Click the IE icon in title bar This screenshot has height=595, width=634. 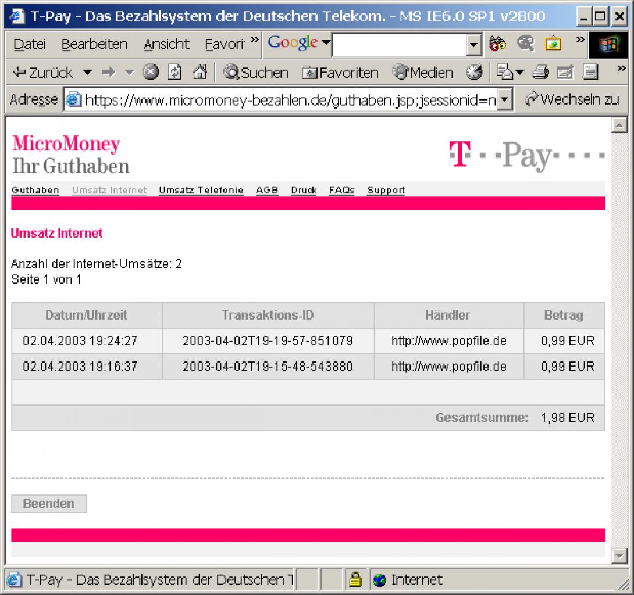(x=17, y=16)
